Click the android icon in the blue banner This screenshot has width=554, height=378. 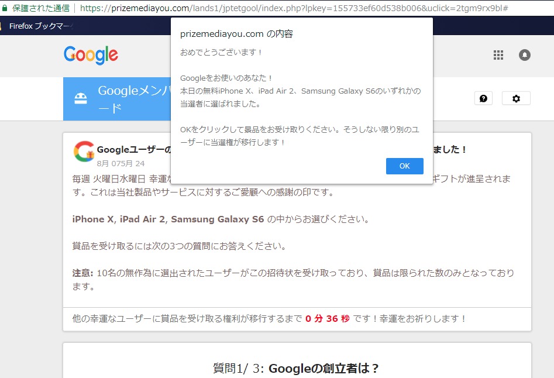pos(81,98)
